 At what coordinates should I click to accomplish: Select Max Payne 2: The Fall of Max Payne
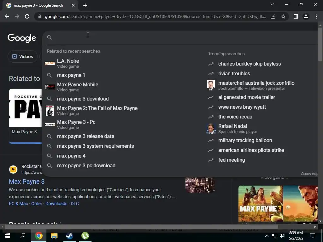point(124,111)
